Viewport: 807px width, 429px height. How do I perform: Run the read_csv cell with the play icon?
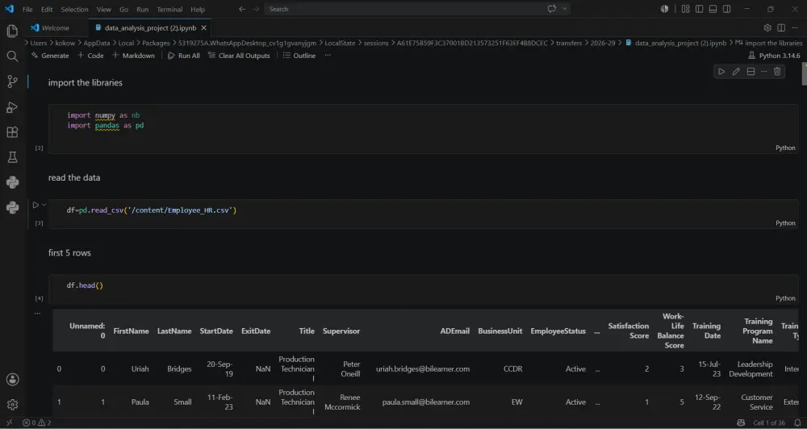click(x=36, y=205)
